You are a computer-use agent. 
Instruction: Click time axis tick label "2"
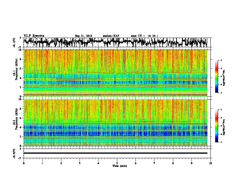[61, 163]
